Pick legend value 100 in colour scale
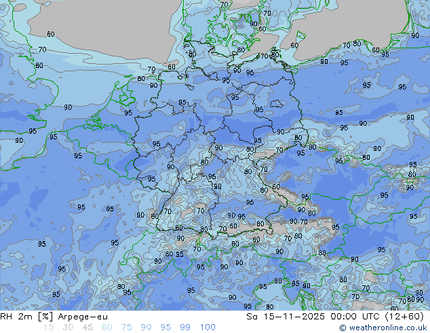The height and width of the screenshot is (333, 430). click(x=208, y=328)
